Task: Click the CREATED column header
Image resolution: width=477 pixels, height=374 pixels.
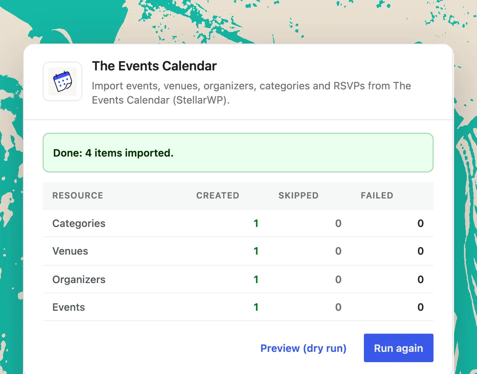Action: click(218, 195)
